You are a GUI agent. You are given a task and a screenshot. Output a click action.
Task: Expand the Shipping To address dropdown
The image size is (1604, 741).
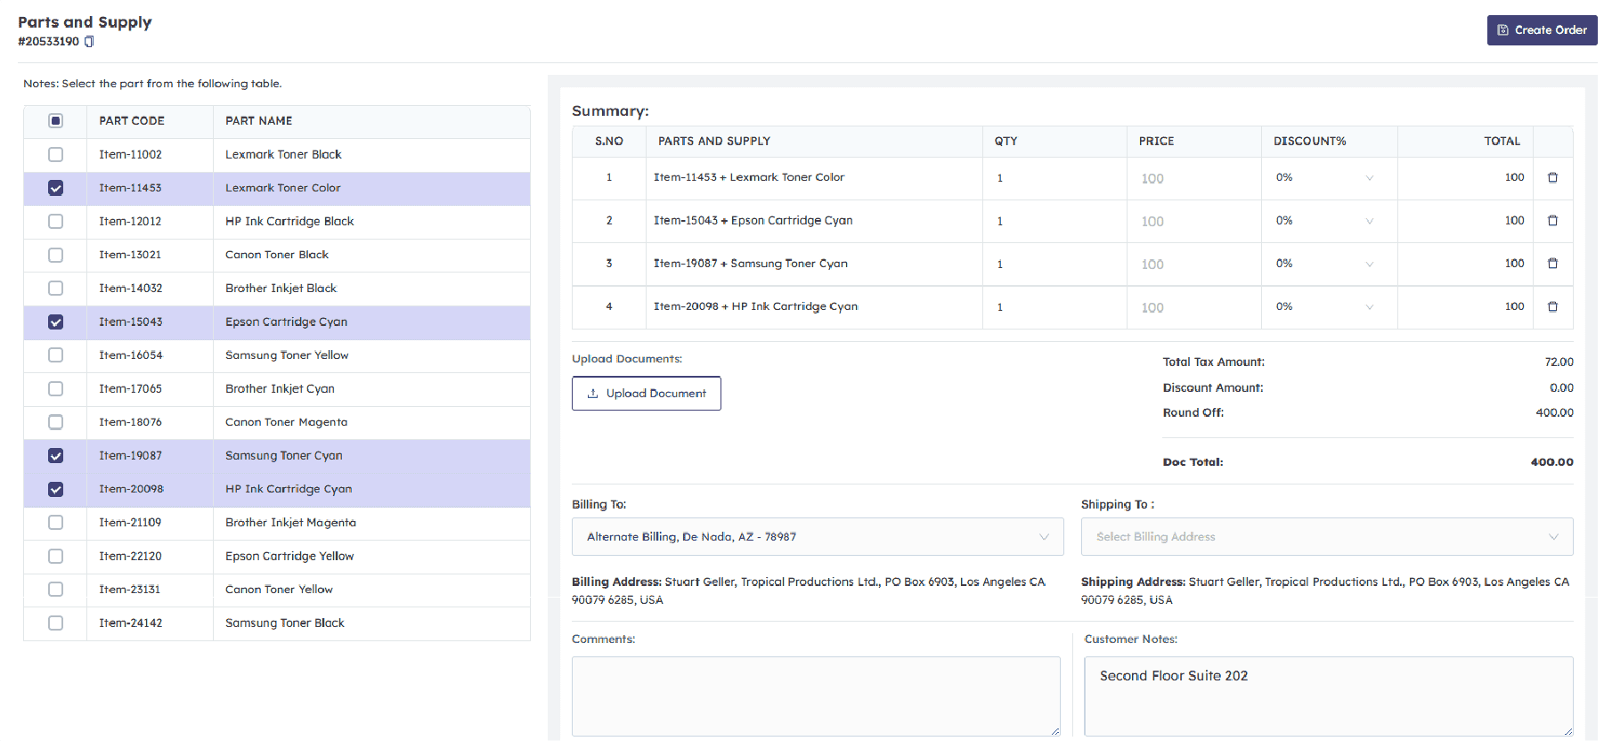1326,537
